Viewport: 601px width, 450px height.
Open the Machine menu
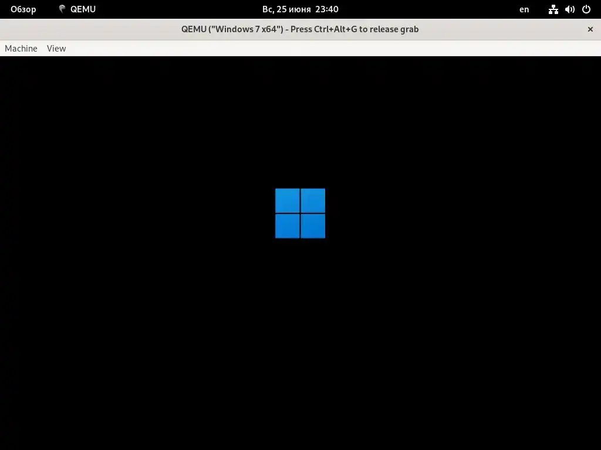pyautogui.click(x=21, y=49)
